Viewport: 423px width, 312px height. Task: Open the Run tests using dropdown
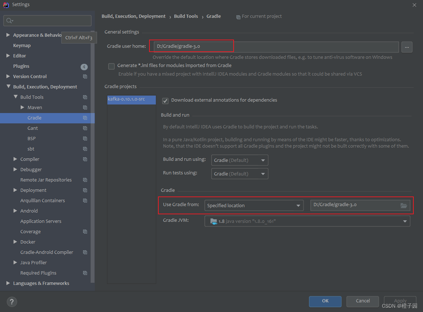(240, 174)
